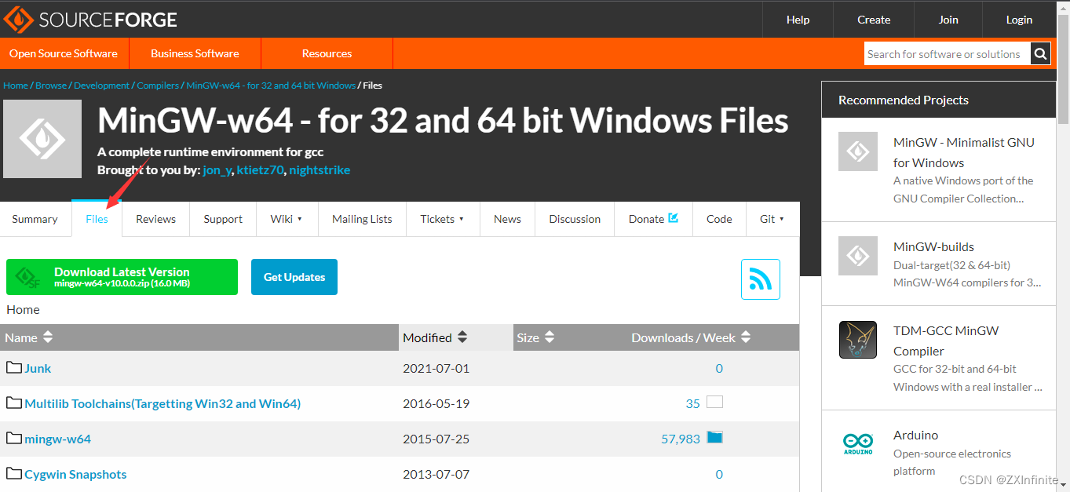Click the Home path label above the table
This screenshot has width=1070, height=492.
(23, 309)
